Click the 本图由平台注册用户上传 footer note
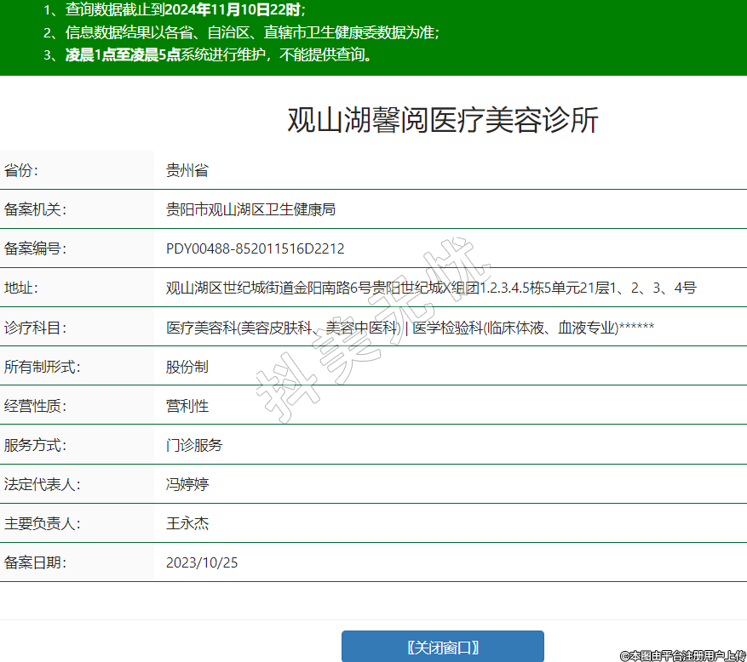The height and width of the screenshot is (662, 747). point(683,655)
